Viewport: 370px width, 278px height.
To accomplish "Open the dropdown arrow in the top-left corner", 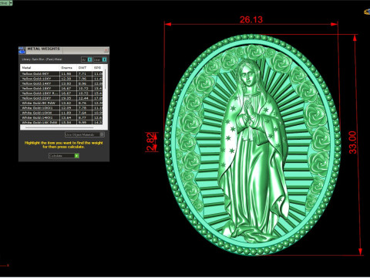I will click(x=11, y=3).
